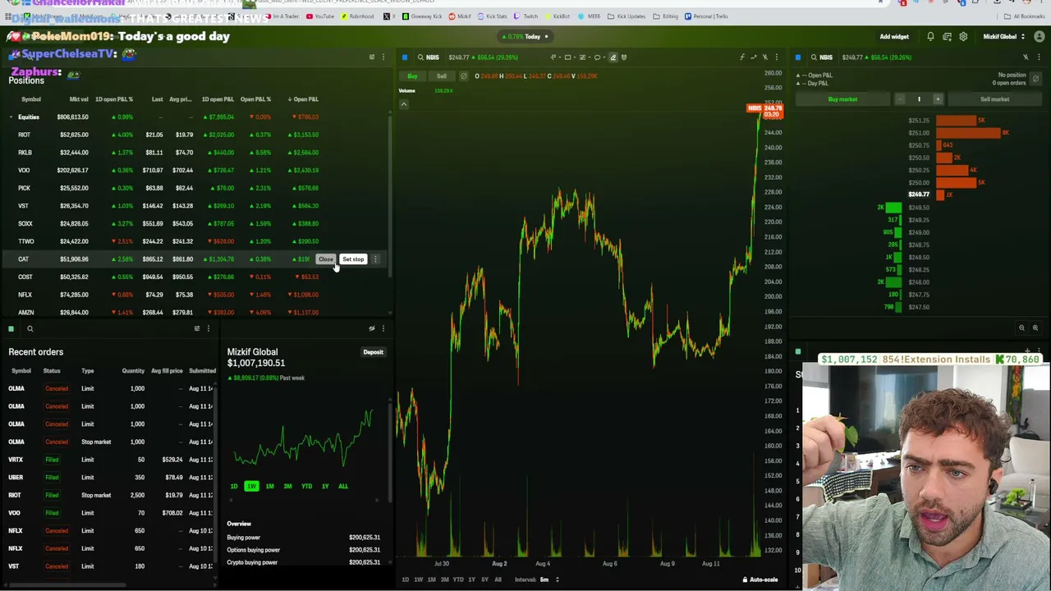Viewport: 1051px width, 591px height.
Task: Open the indicators function icon on chart
Action: (741, 57)
